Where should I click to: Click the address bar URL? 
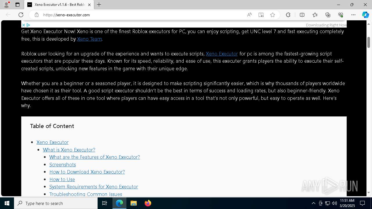(67, 15)
